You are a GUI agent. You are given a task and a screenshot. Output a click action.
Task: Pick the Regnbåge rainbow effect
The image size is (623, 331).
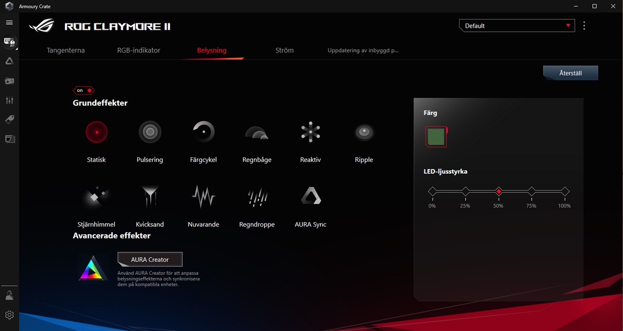click(x=257, y=133)
